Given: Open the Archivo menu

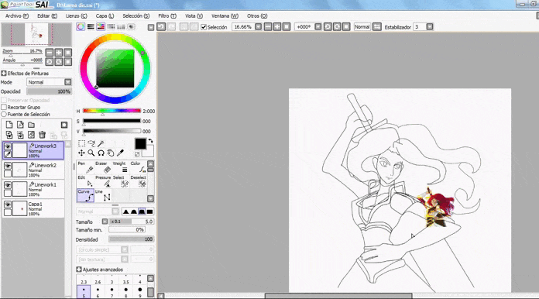Looking at the screenshot, I should [x=17, y=15].
